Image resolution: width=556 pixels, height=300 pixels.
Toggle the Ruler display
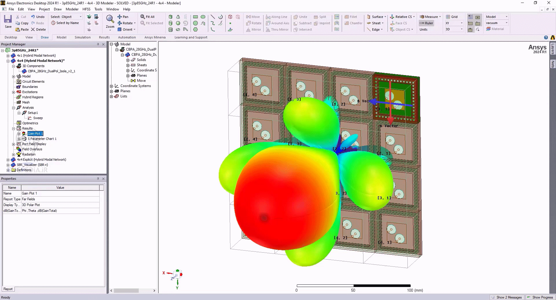(426, 23)
